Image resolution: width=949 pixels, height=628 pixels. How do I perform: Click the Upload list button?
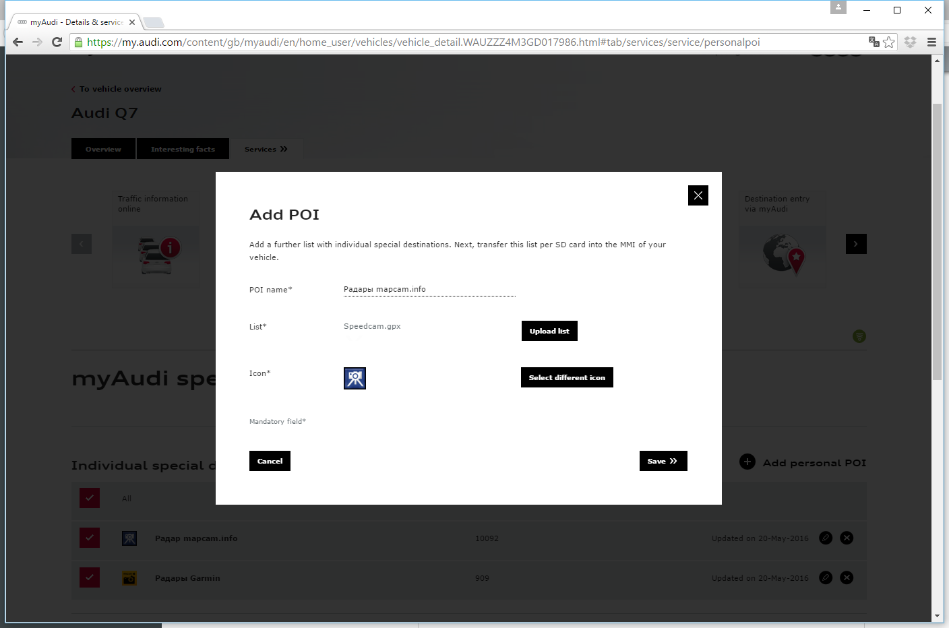(549, 331)
